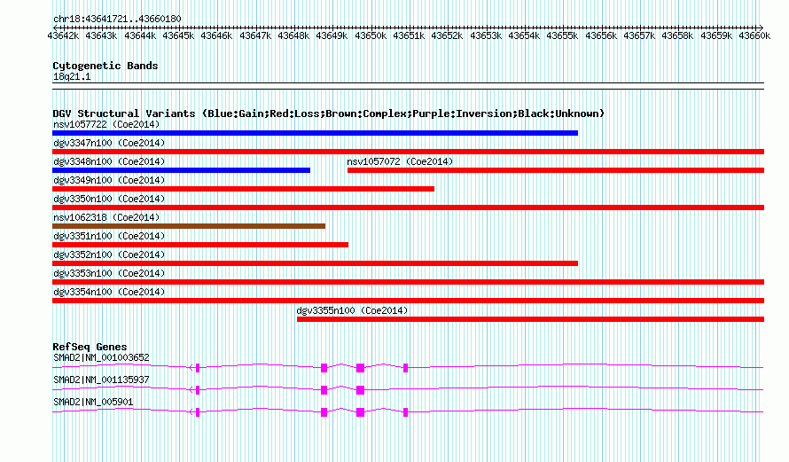Screen dimensions: 789x462
Task: Click the dgv3354n100 red loss bar
Action: tap(408, 301)
